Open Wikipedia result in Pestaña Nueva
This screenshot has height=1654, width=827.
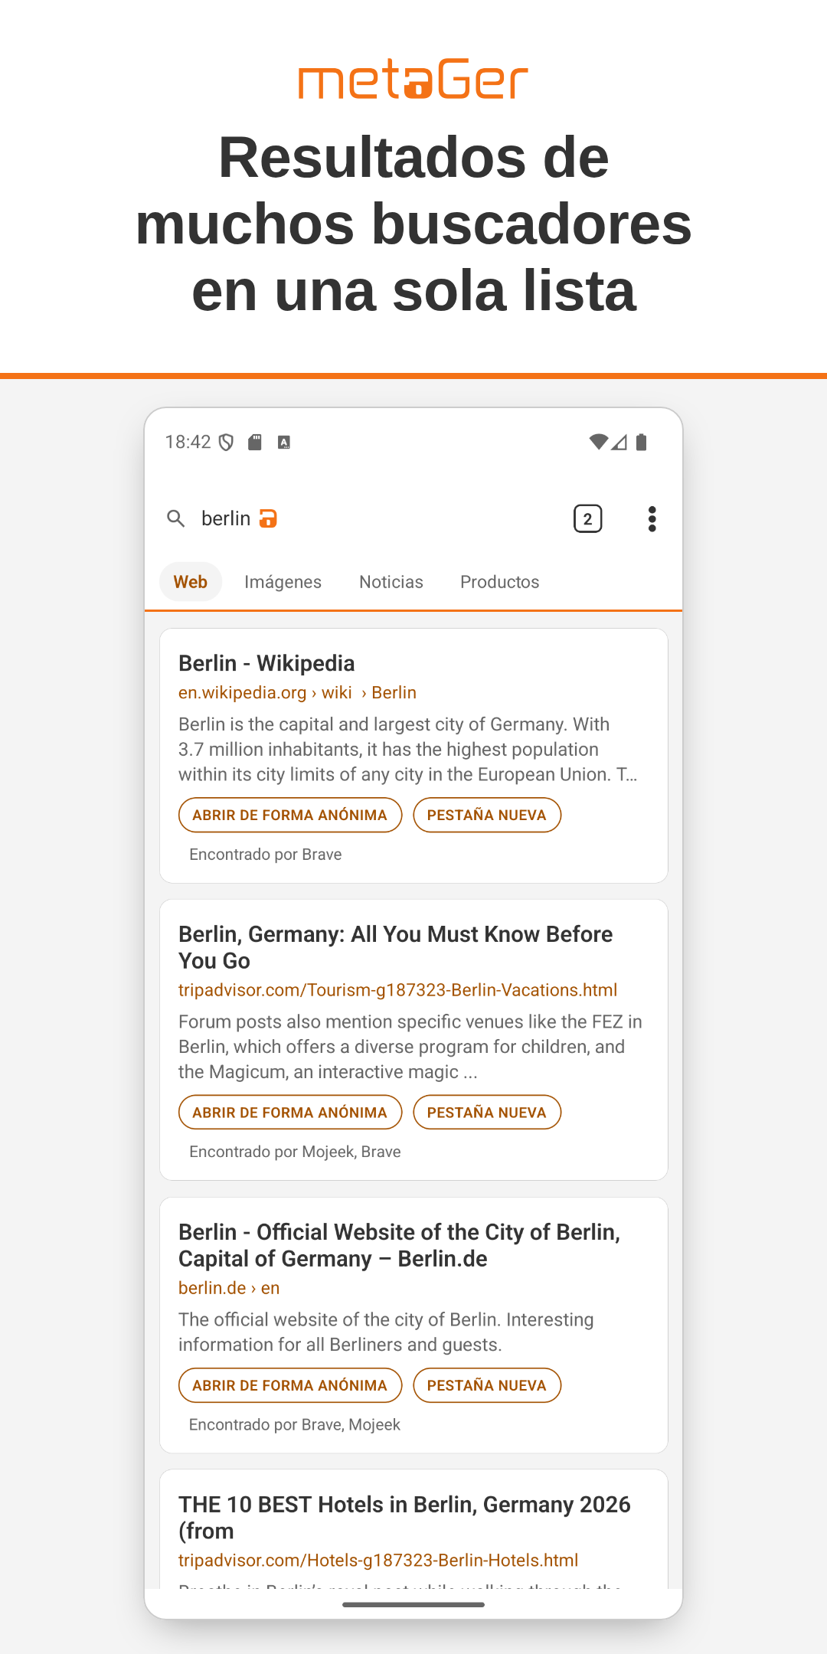coord(487,816)
